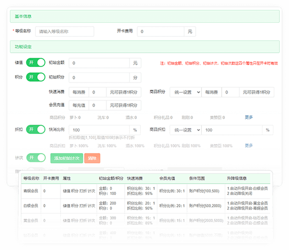Click 白银会员 row's 自动升级开启-黄金会员 cell

coord(247,203)
